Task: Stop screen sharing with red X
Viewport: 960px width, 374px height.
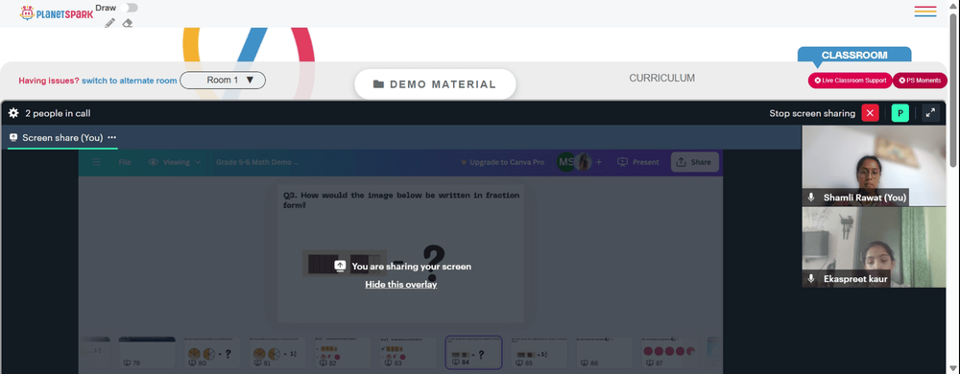Action: click(870, 113)
